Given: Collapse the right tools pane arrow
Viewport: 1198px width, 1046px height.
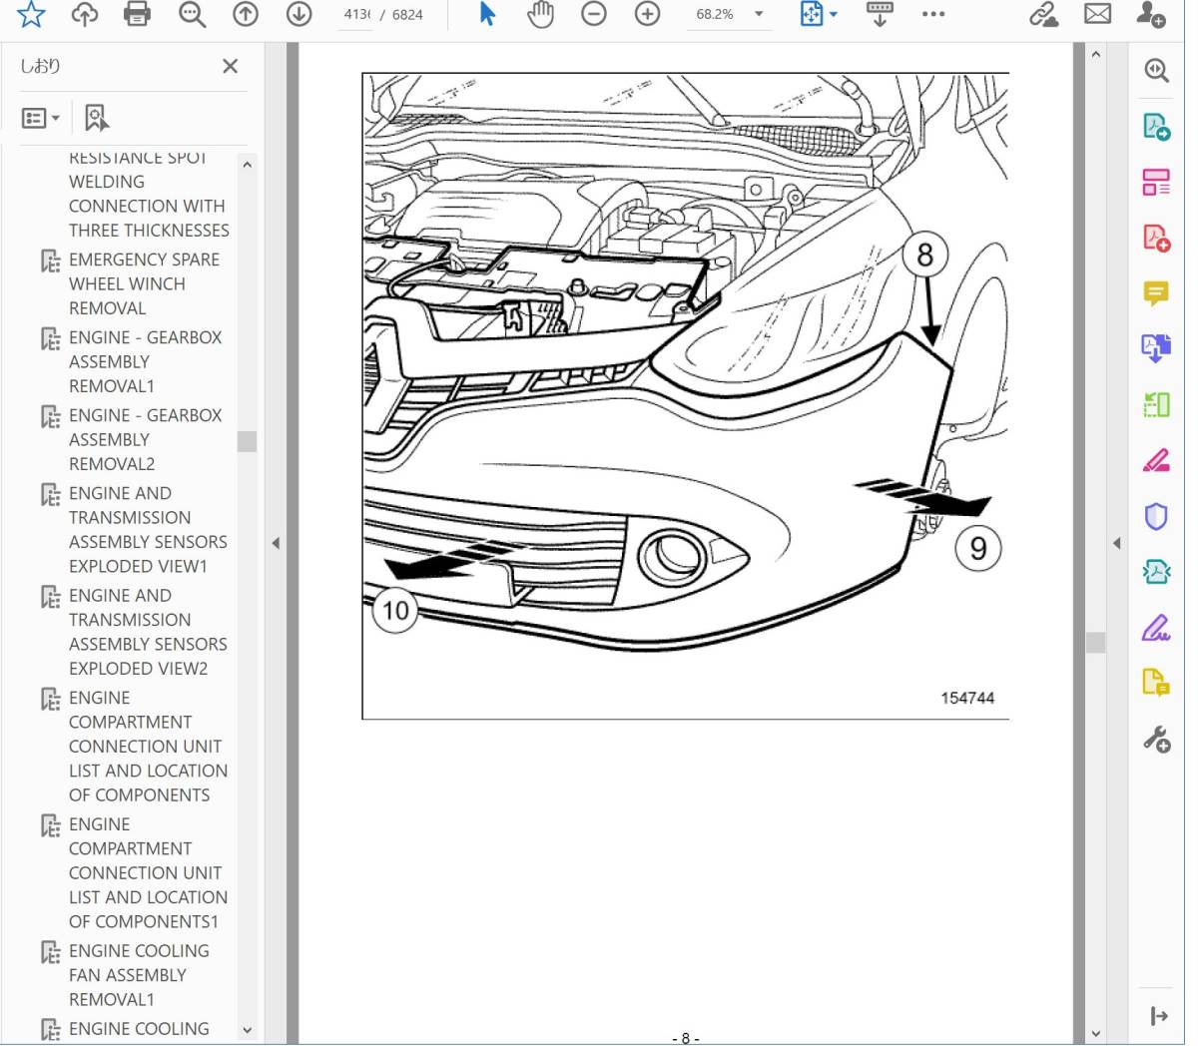Looking at the screenshot, I should tap(1117, 543).
